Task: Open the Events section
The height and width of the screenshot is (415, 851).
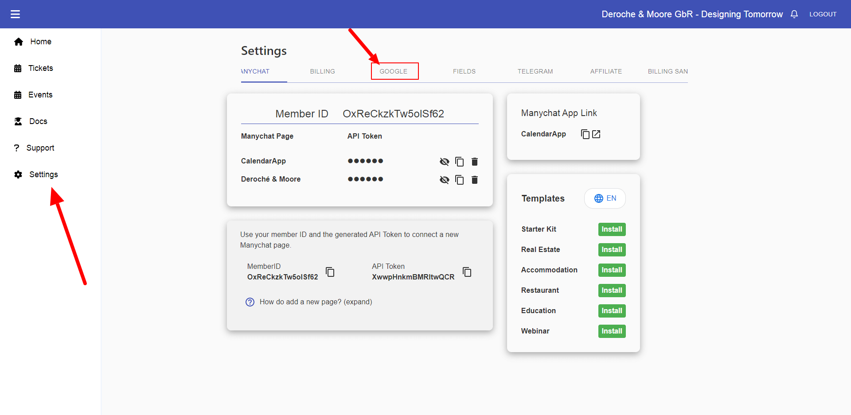Action: 40,94
